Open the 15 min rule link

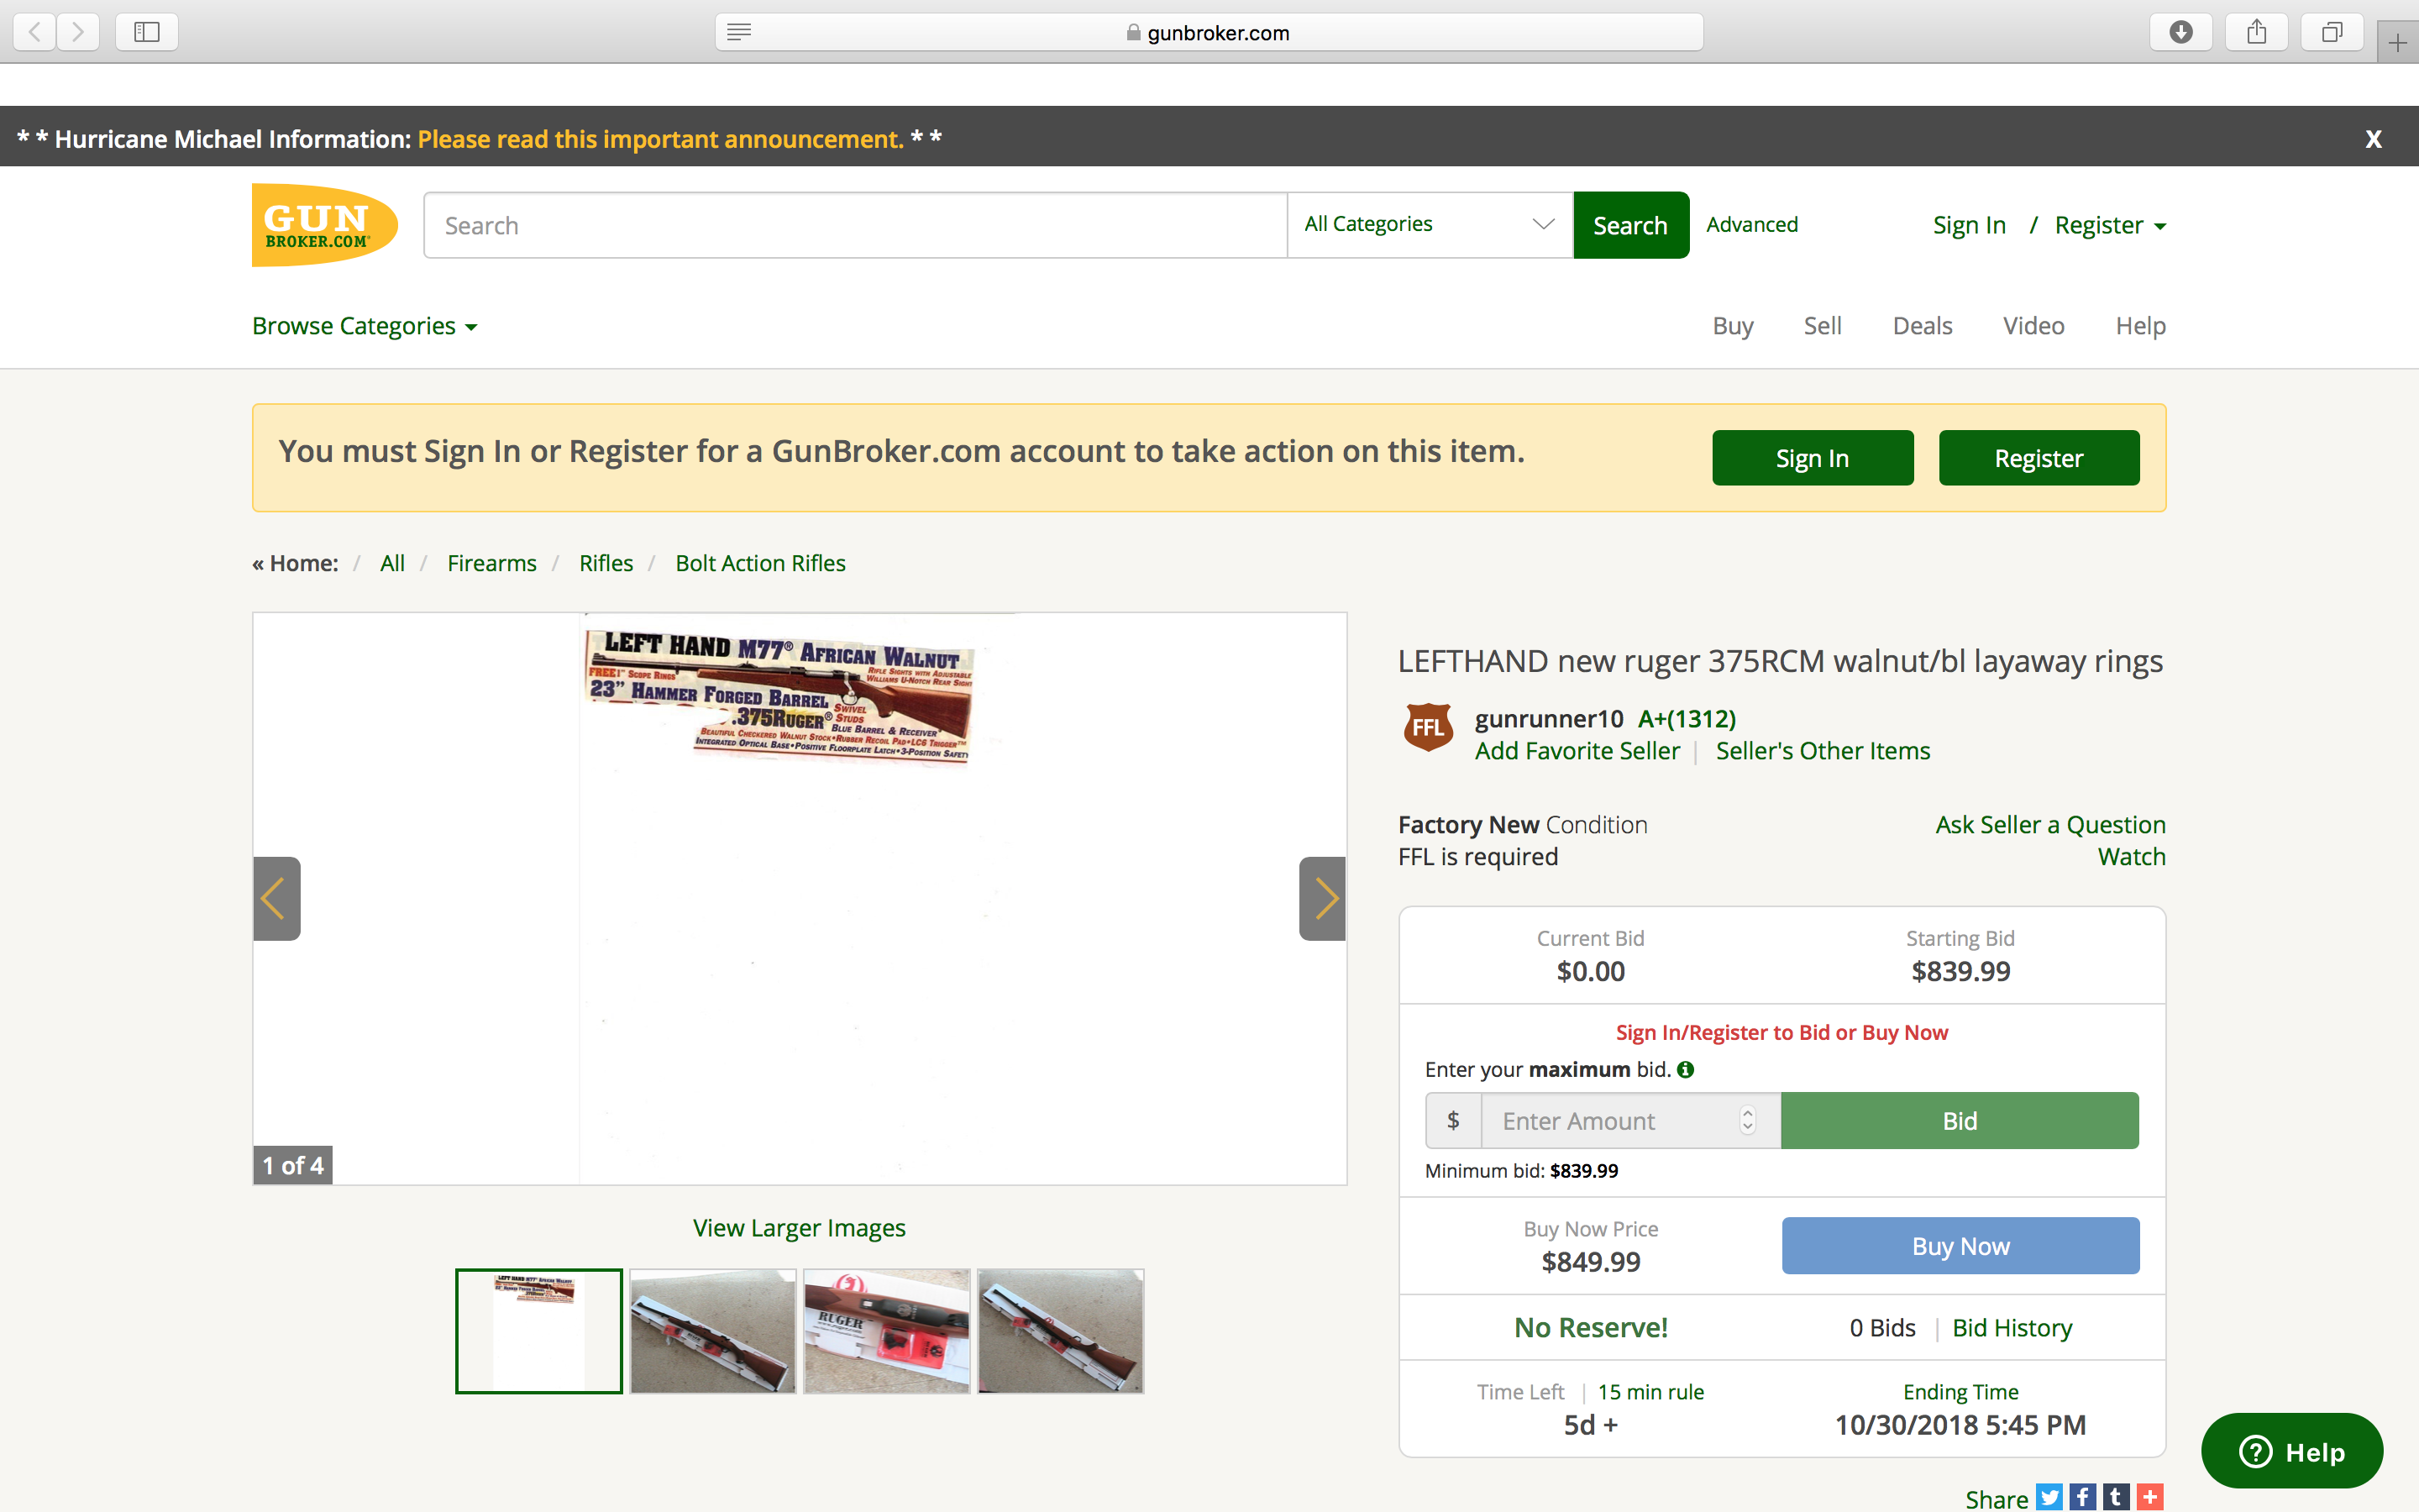[1650, 1391]
